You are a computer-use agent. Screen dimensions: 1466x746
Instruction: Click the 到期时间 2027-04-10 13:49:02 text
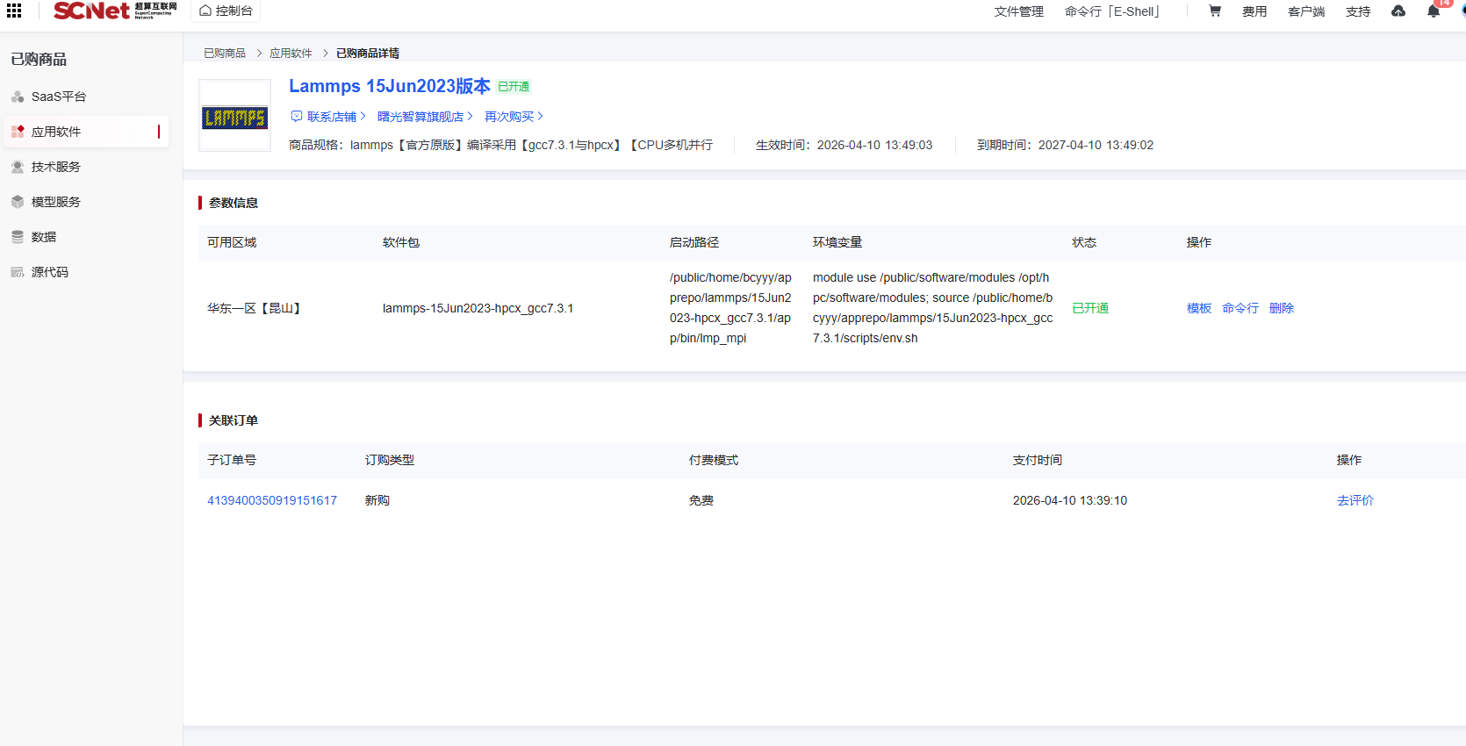click(x=1065, y=145)
